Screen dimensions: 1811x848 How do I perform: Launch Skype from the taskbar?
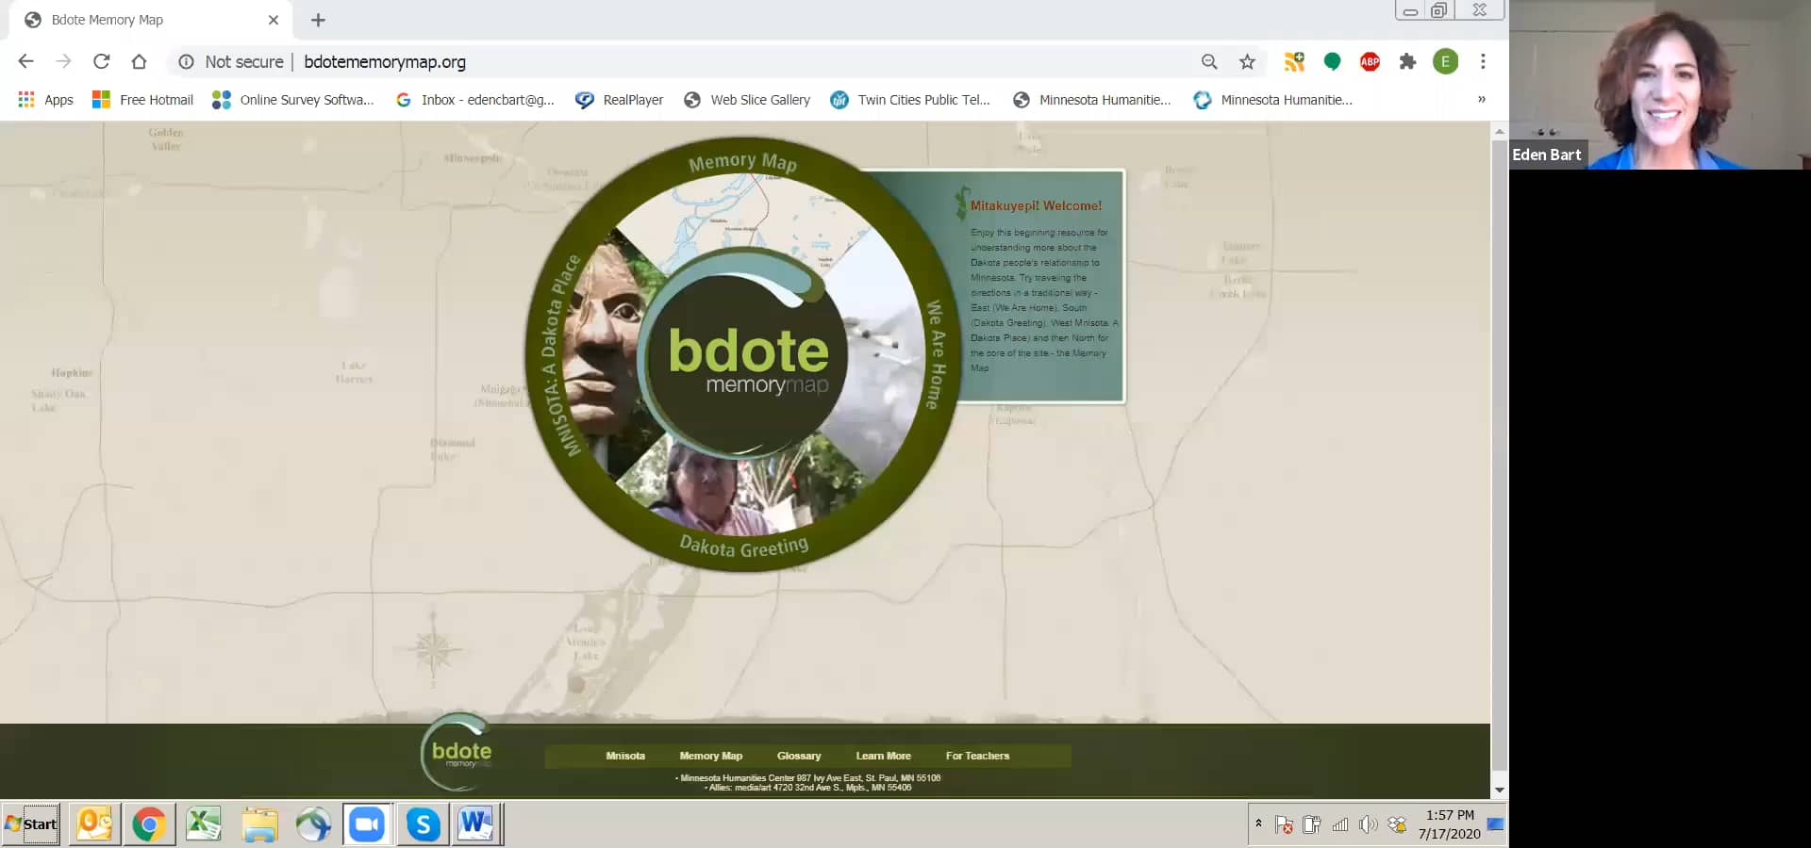[422, 824]
